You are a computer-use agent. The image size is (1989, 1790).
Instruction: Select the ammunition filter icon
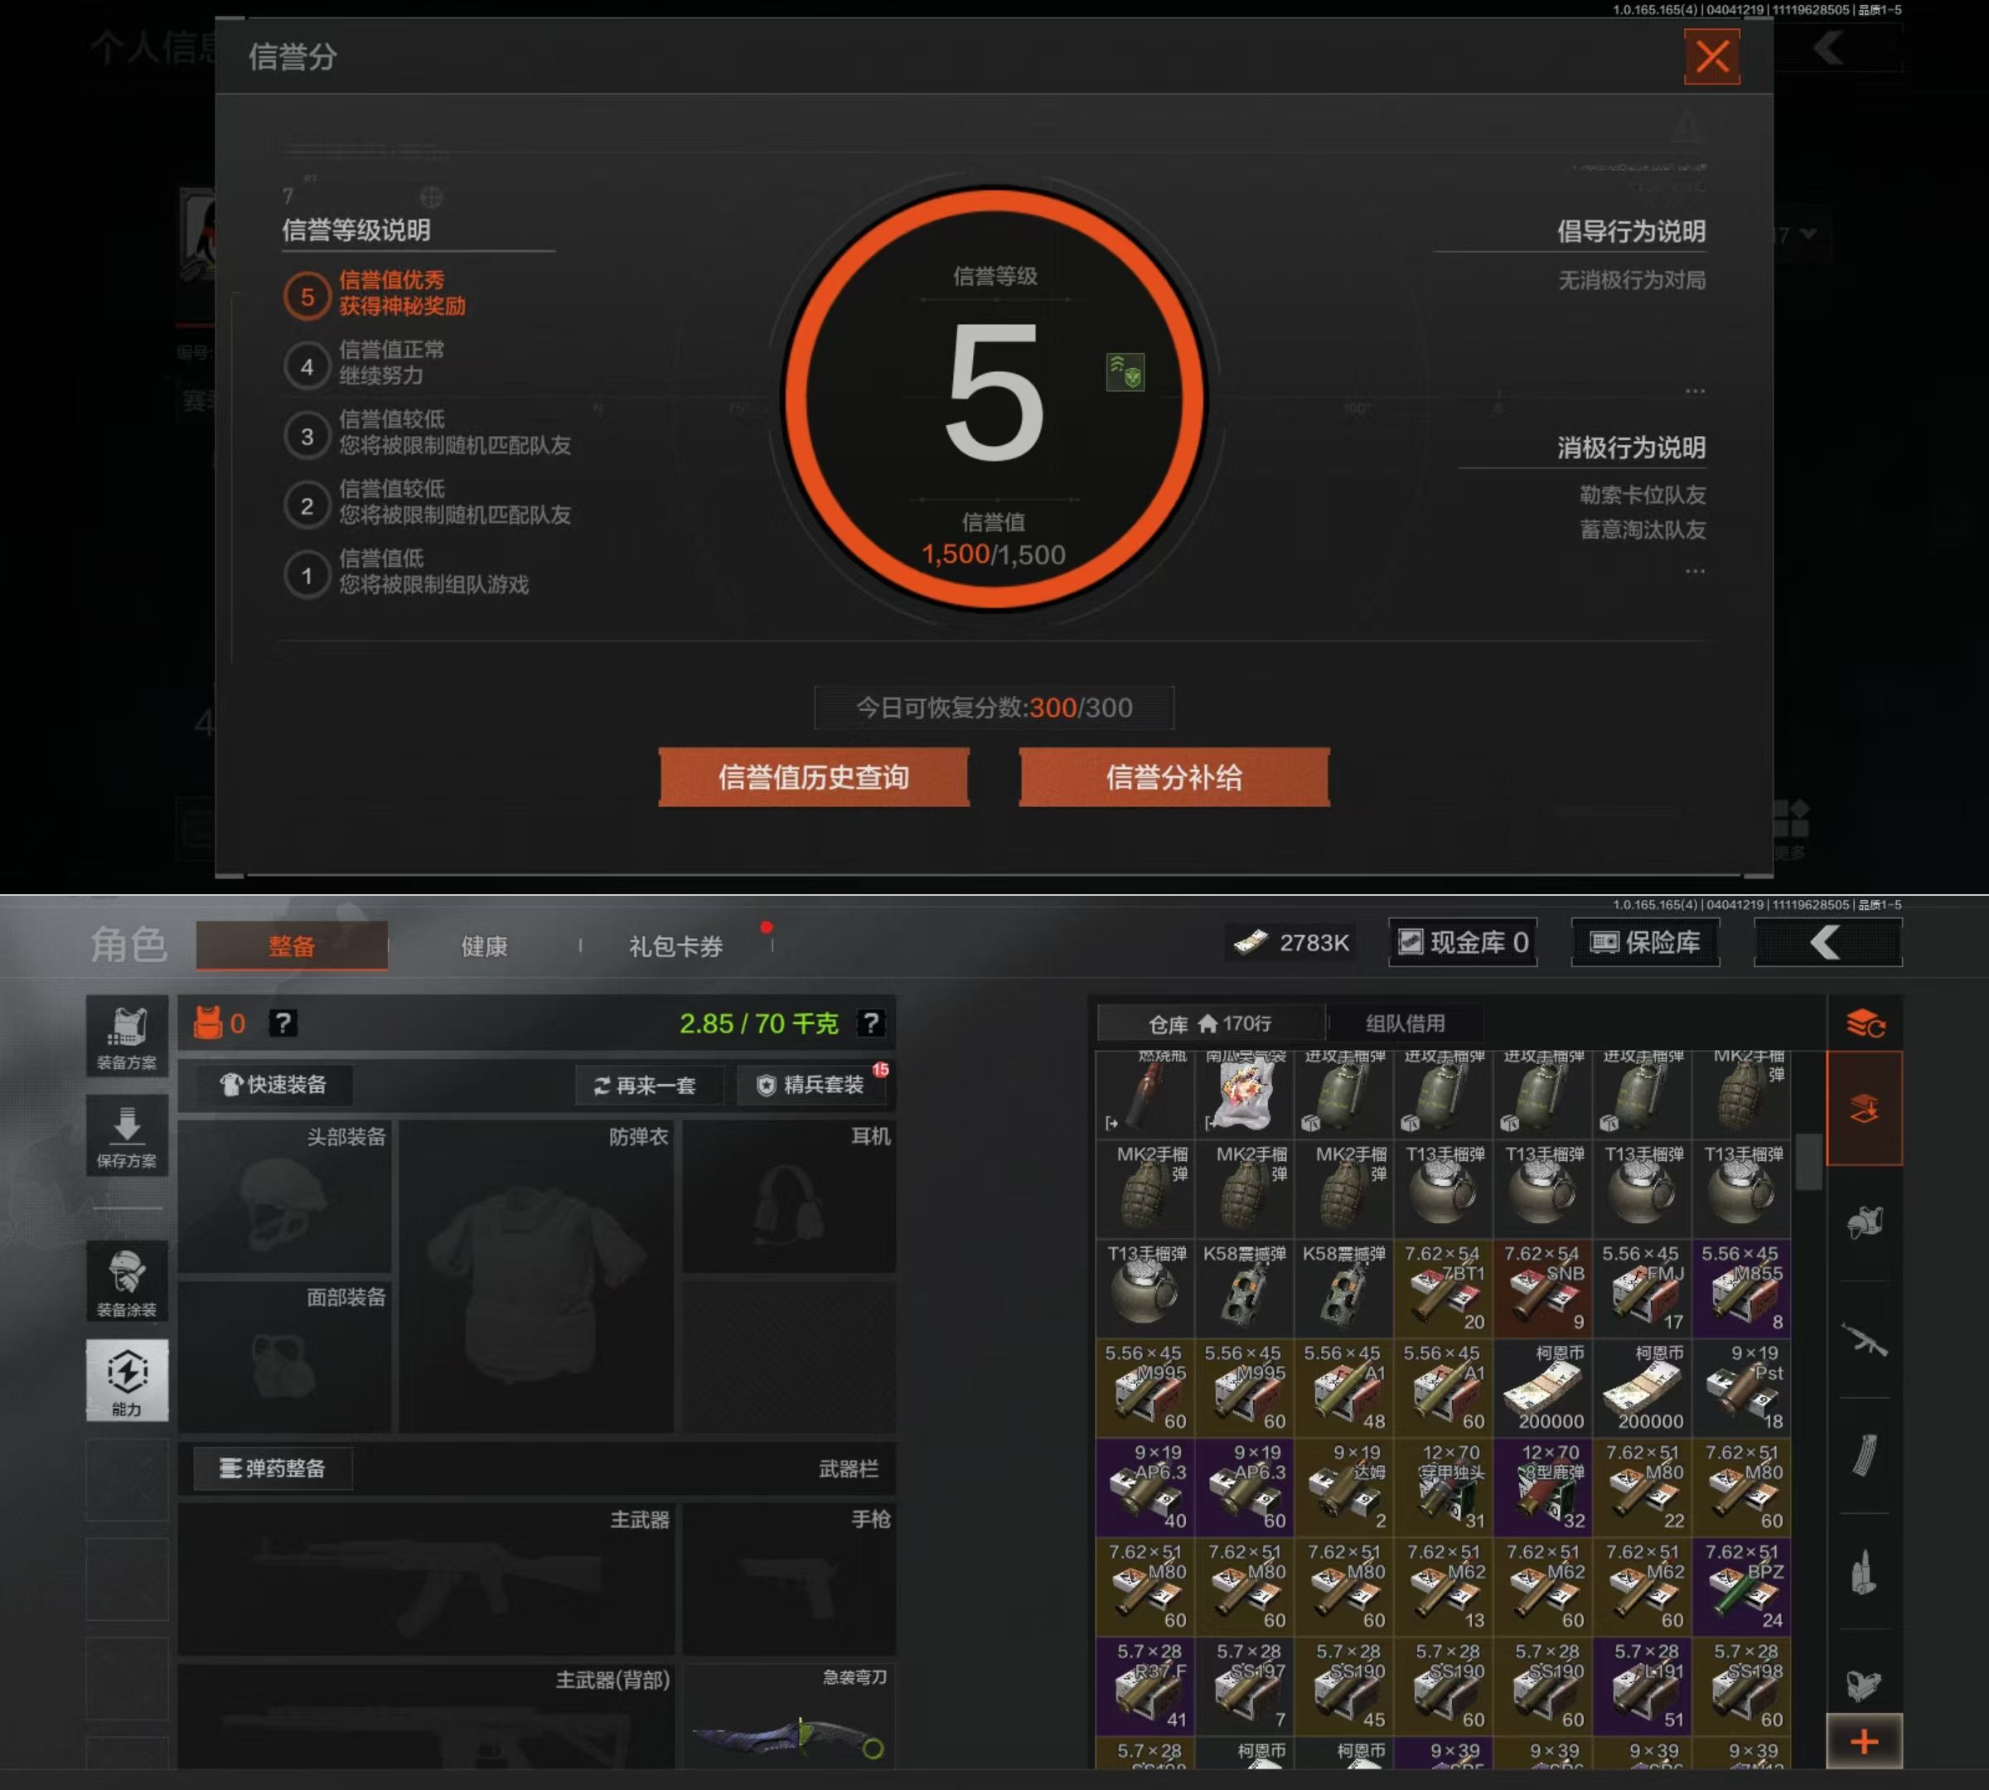[1864, 1572]
